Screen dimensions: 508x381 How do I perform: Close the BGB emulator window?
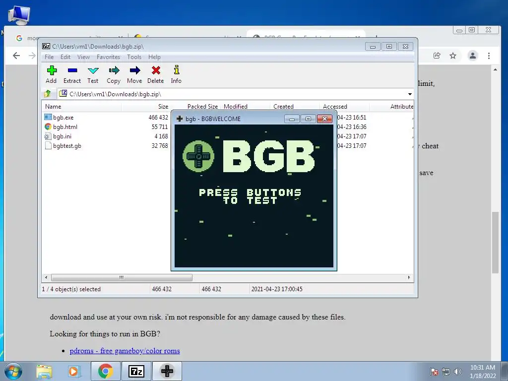(x=324, y=119)
